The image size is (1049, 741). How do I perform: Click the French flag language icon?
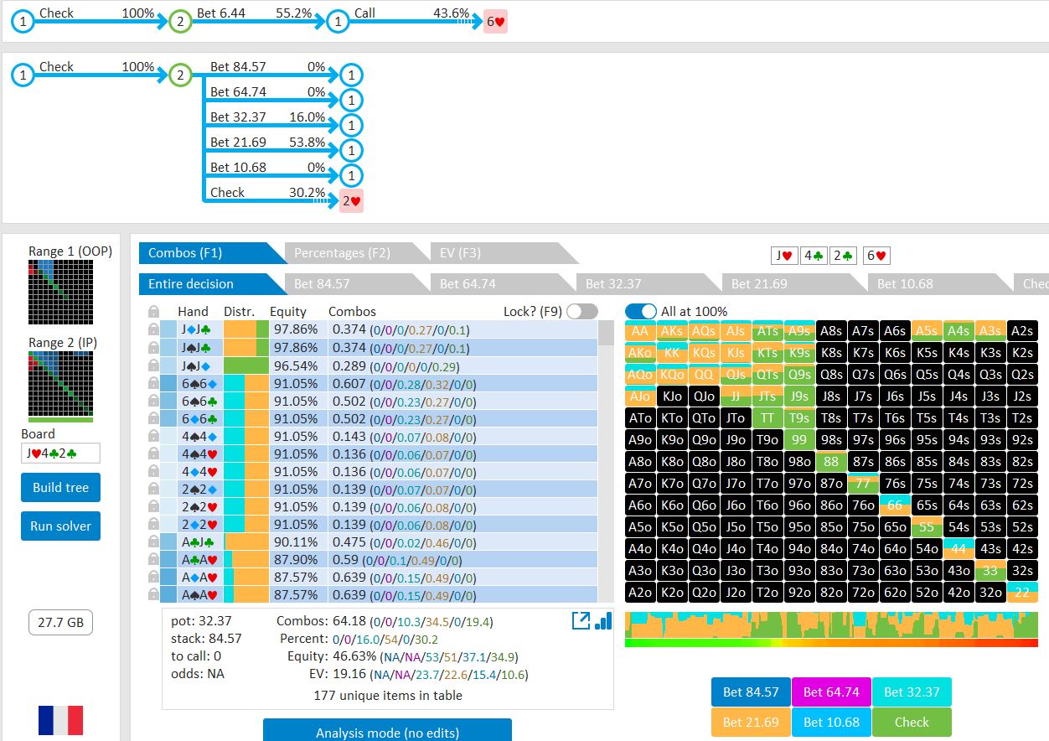[60, 720]
